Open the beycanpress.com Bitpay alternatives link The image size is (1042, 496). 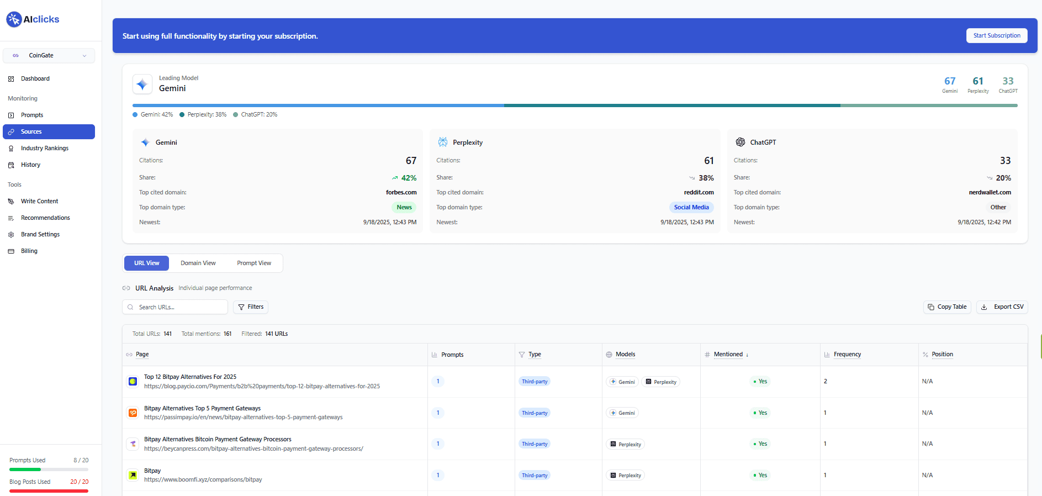253,448
